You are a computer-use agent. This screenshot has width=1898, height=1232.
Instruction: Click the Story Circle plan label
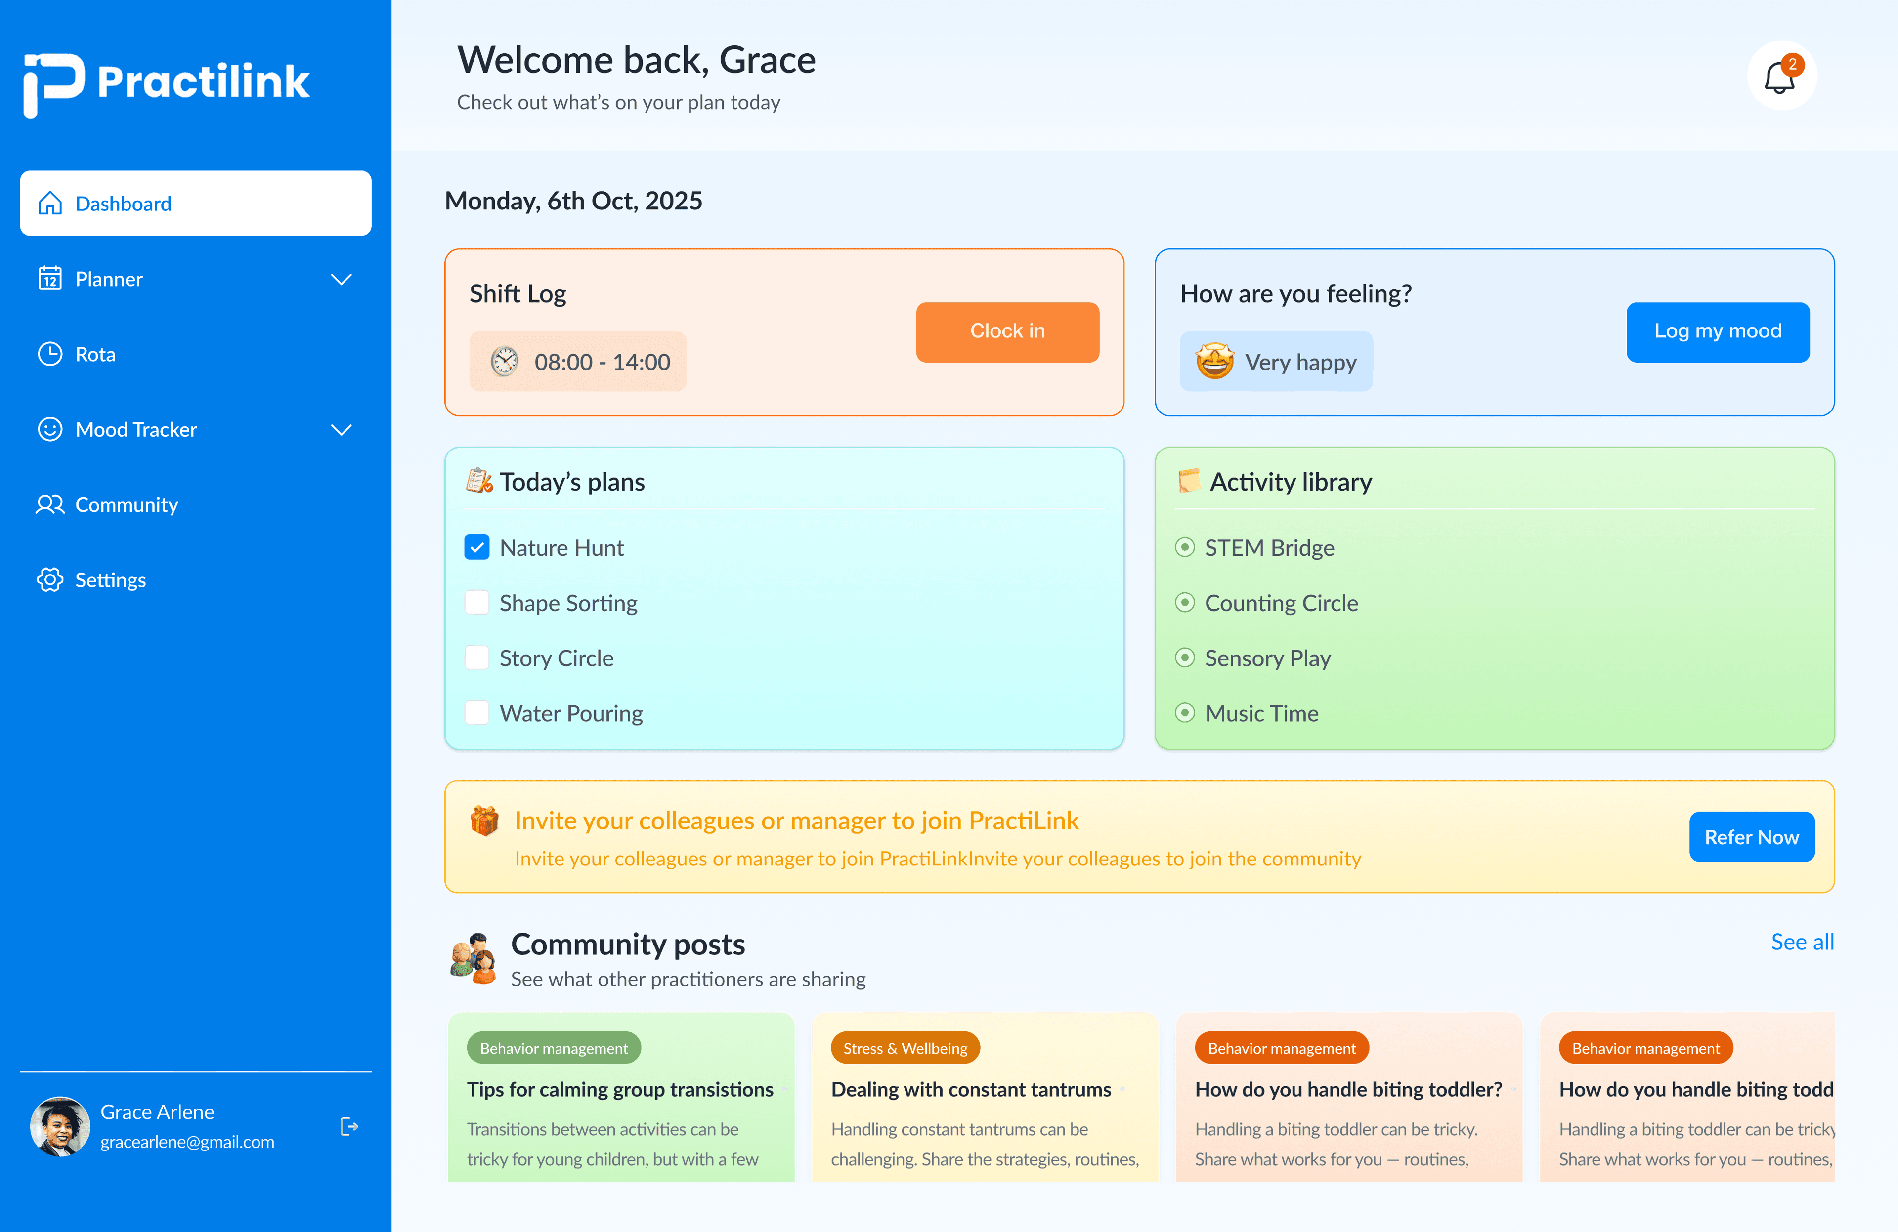click(557, 657)
